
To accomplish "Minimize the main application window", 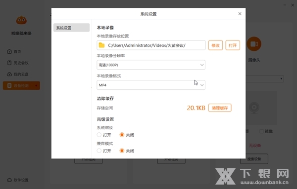I will coord(285,5).
